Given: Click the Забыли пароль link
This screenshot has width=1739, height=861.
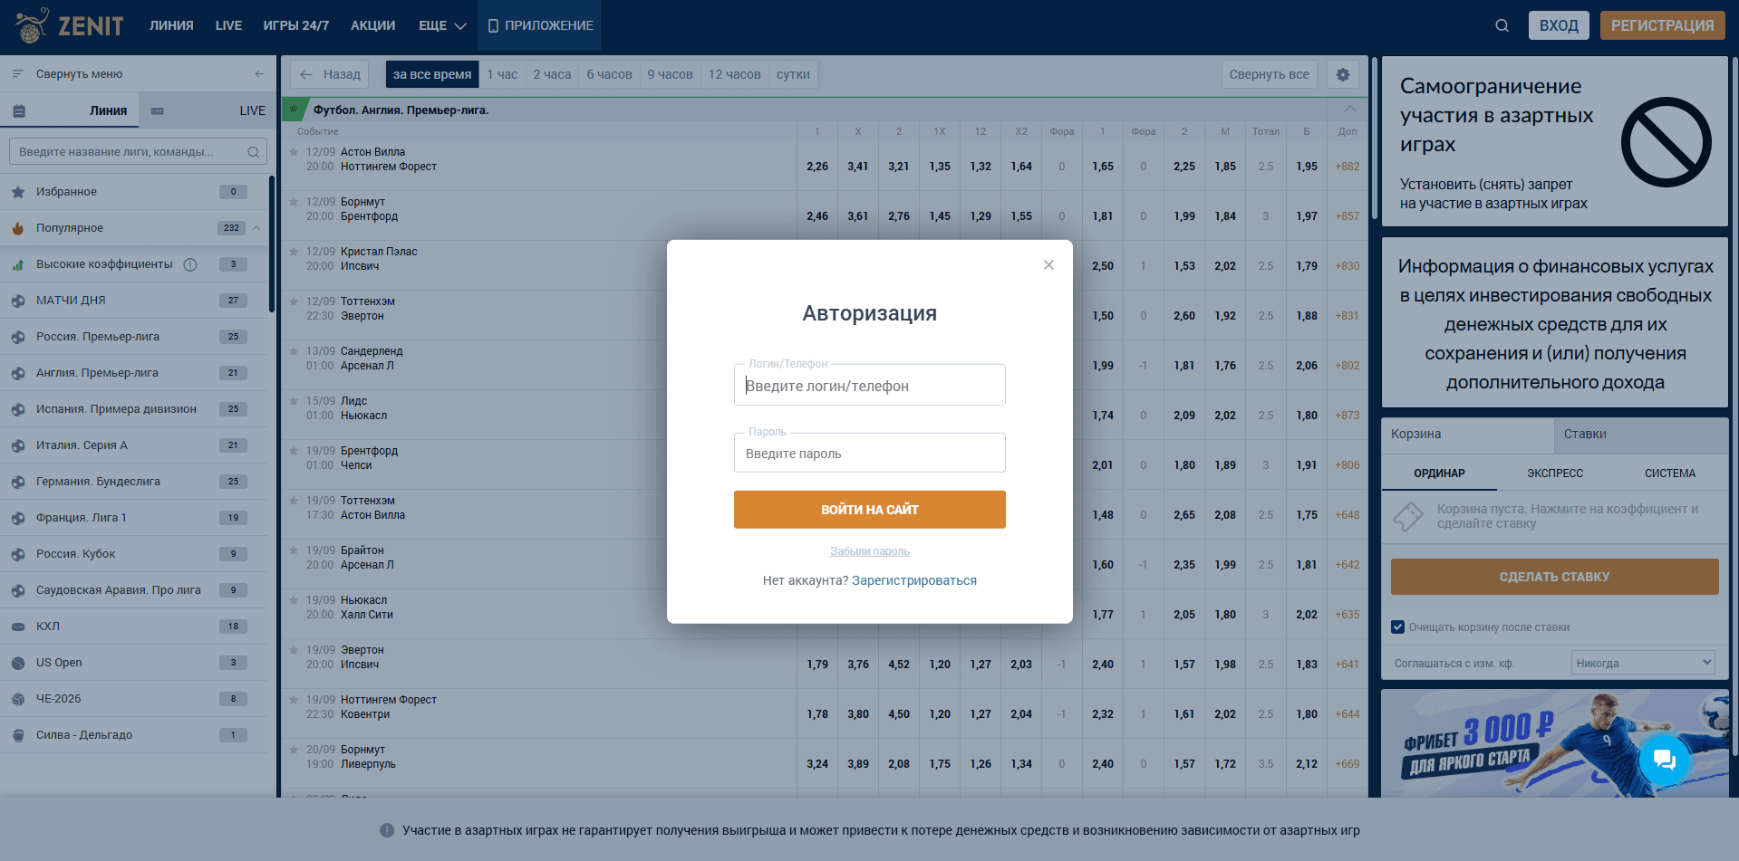Looking at the screenshot, I should pyautogui.click(x=870, y=551).
